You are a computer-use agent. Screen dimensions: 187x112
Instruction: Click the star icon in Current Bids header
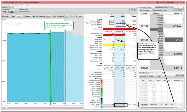tap(176, 75)
